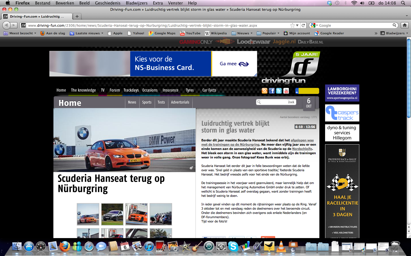Open Google Maps bookmark
Viewport: 411px width, 256px height.
[x=162, y=33]
